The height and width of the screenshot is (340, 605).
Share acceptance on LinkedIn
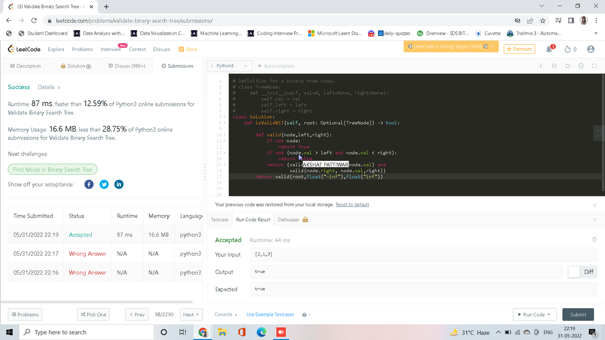coord(119,184)
